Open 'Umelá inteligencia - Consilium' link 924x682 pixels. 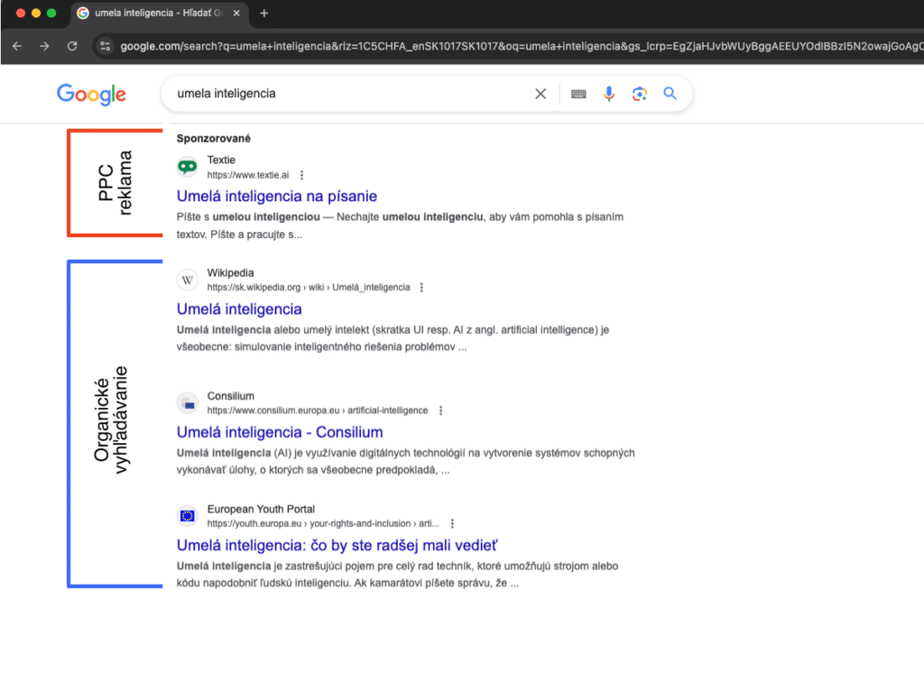280,432
